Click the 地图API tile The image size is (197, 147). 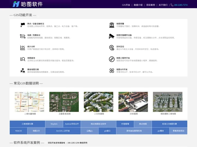[36, 131]
